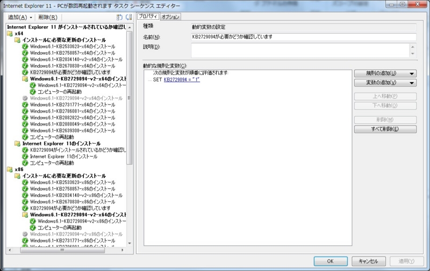Click check icon beside Windows6.1-KB2834140-v2-x86 step

[25, 195]
